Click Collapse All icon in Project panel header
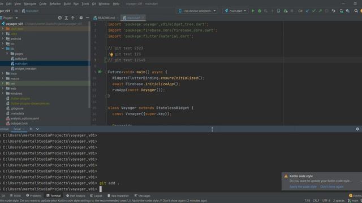The width and height of the screenshot is (362, 203). (73, 17)
